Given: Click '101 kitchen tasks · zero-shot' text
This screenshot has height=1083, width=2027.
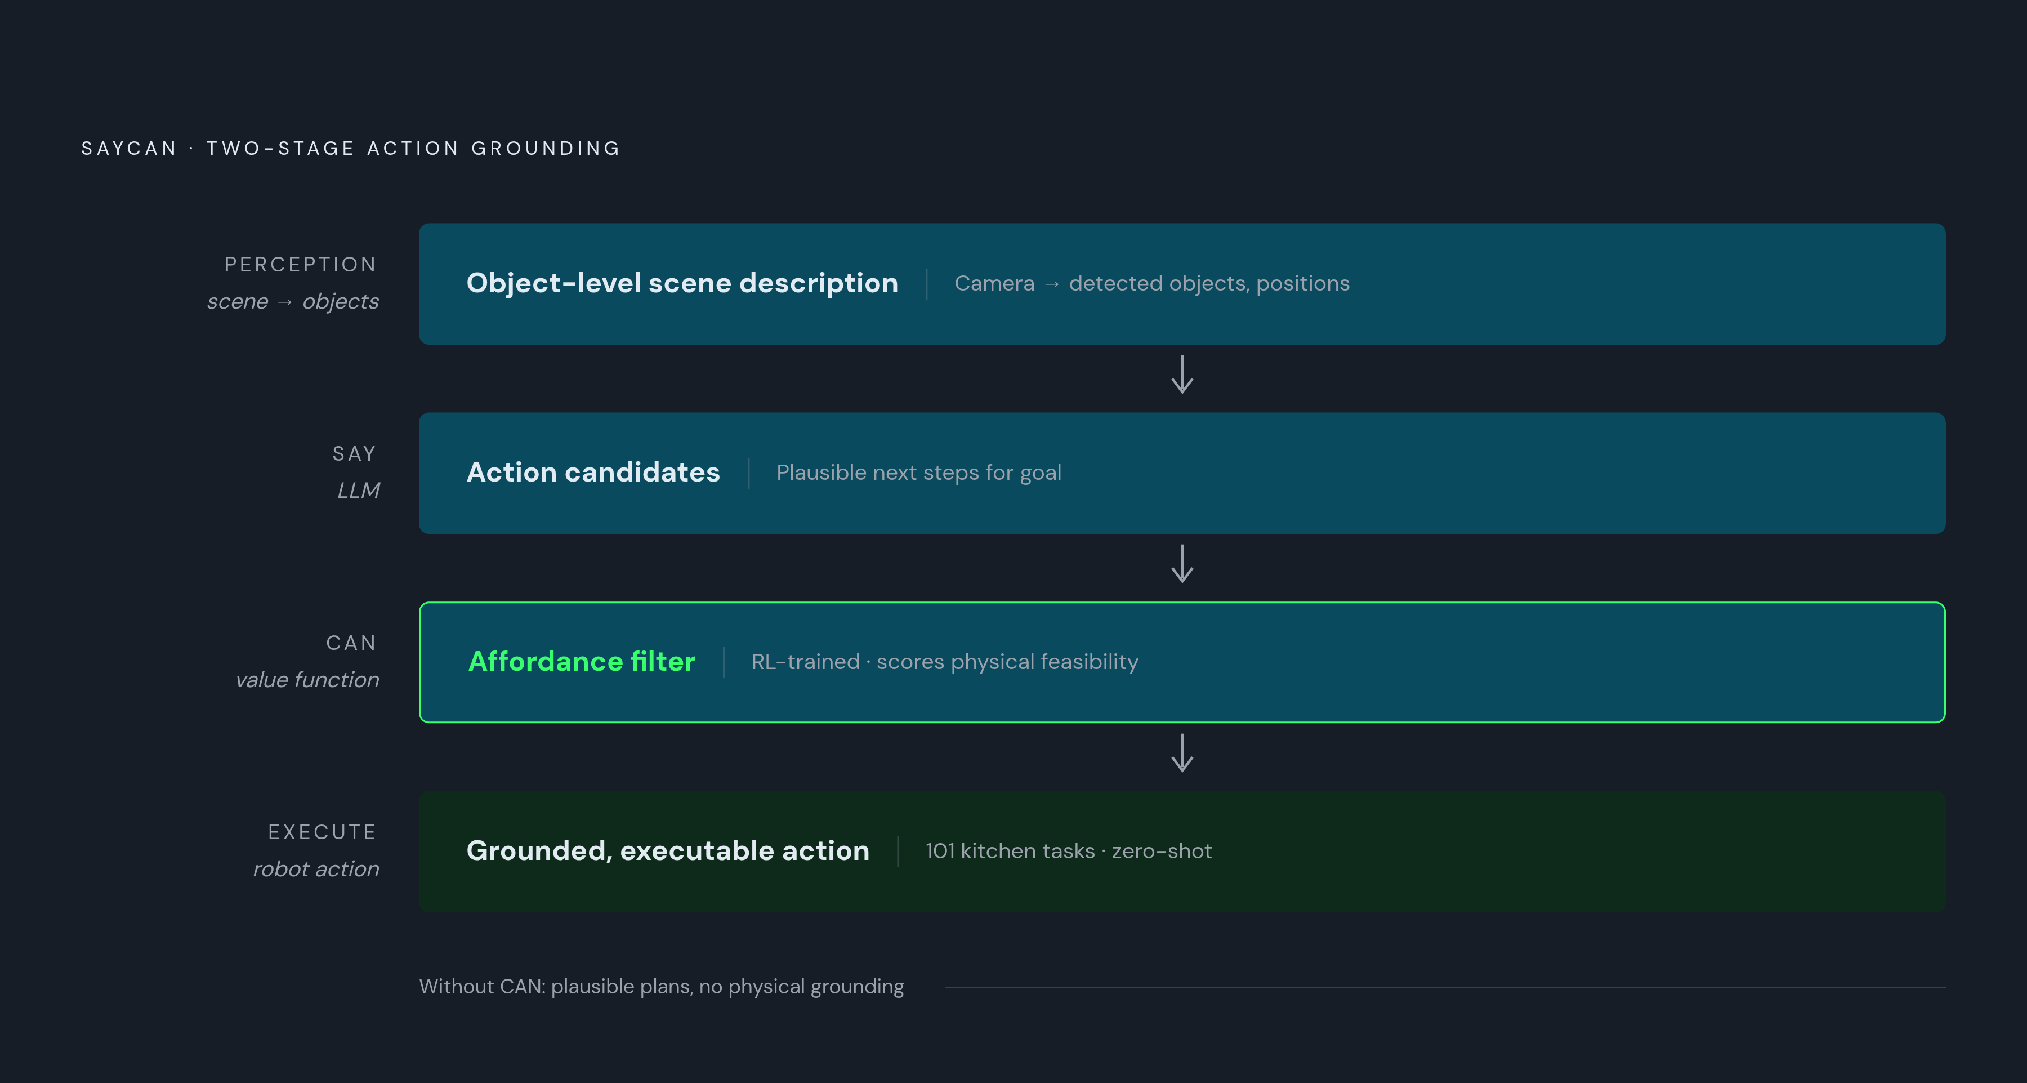Looking at the screenshot, I should point(1069,852).
